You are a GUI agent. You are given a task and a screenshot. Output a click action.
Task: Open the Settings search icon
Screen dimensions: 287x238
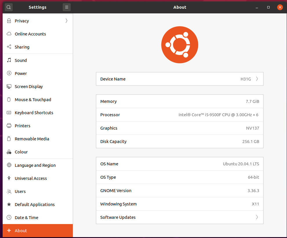tap(9, 7)
